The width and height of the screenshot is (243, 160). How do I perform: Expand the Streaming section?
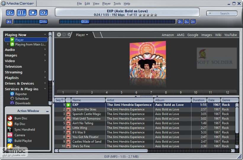[x=45, y=72]
